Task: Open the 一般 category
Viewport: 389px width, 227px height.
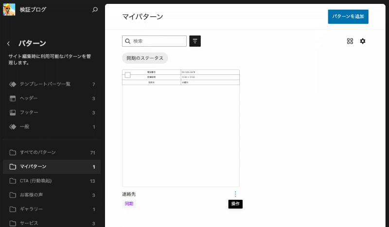Action: point(52,127)
